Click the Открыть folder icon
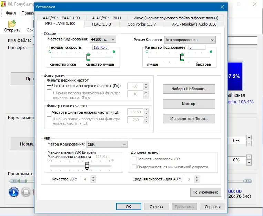 click(12, 24)
